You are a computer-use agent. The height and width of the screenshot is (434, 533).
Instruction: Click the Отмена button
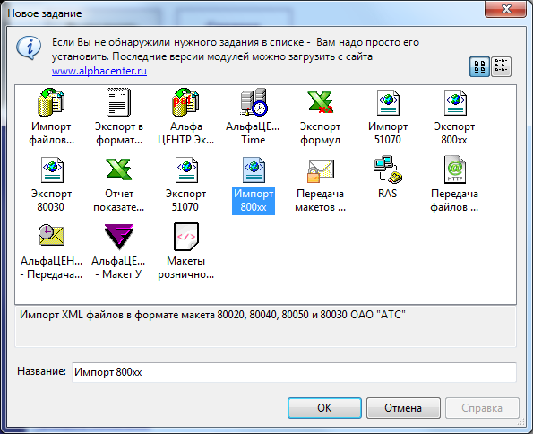[x=403, y=408]
